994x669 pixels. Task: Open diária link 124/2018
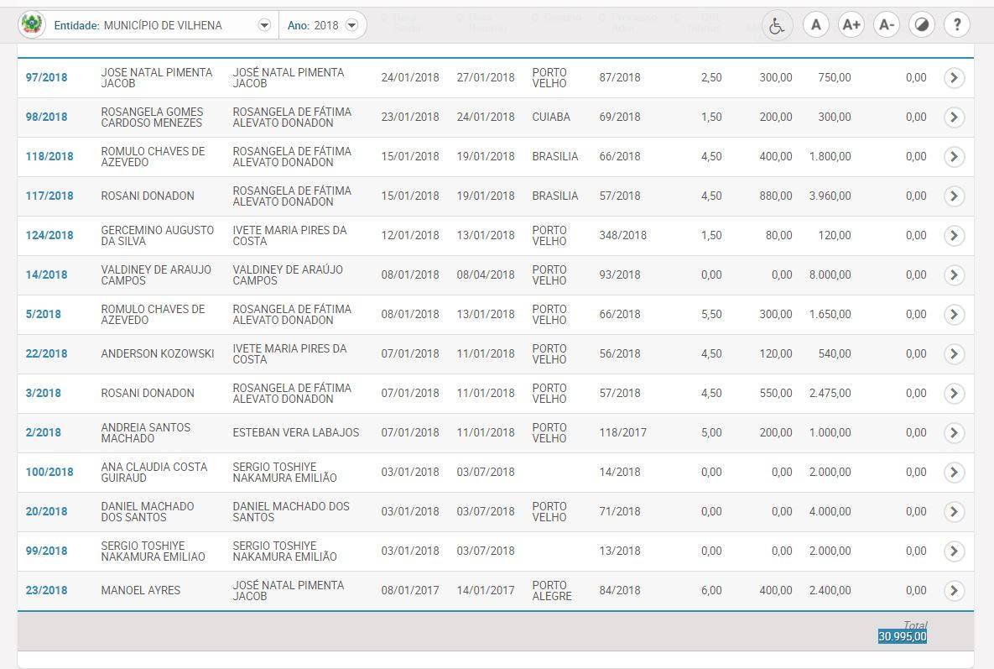coord(49,235)
